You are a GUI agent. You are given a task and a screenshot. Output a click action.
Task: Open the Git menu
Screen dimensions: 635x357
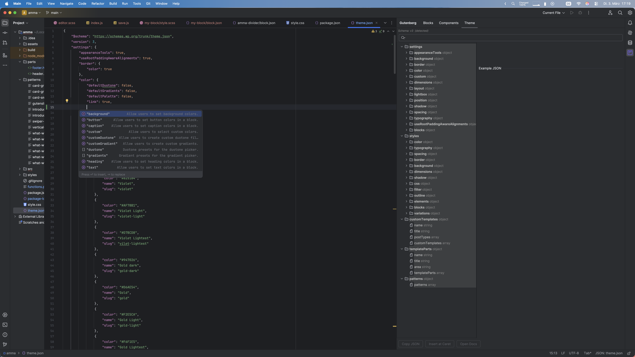coord(148,4)
